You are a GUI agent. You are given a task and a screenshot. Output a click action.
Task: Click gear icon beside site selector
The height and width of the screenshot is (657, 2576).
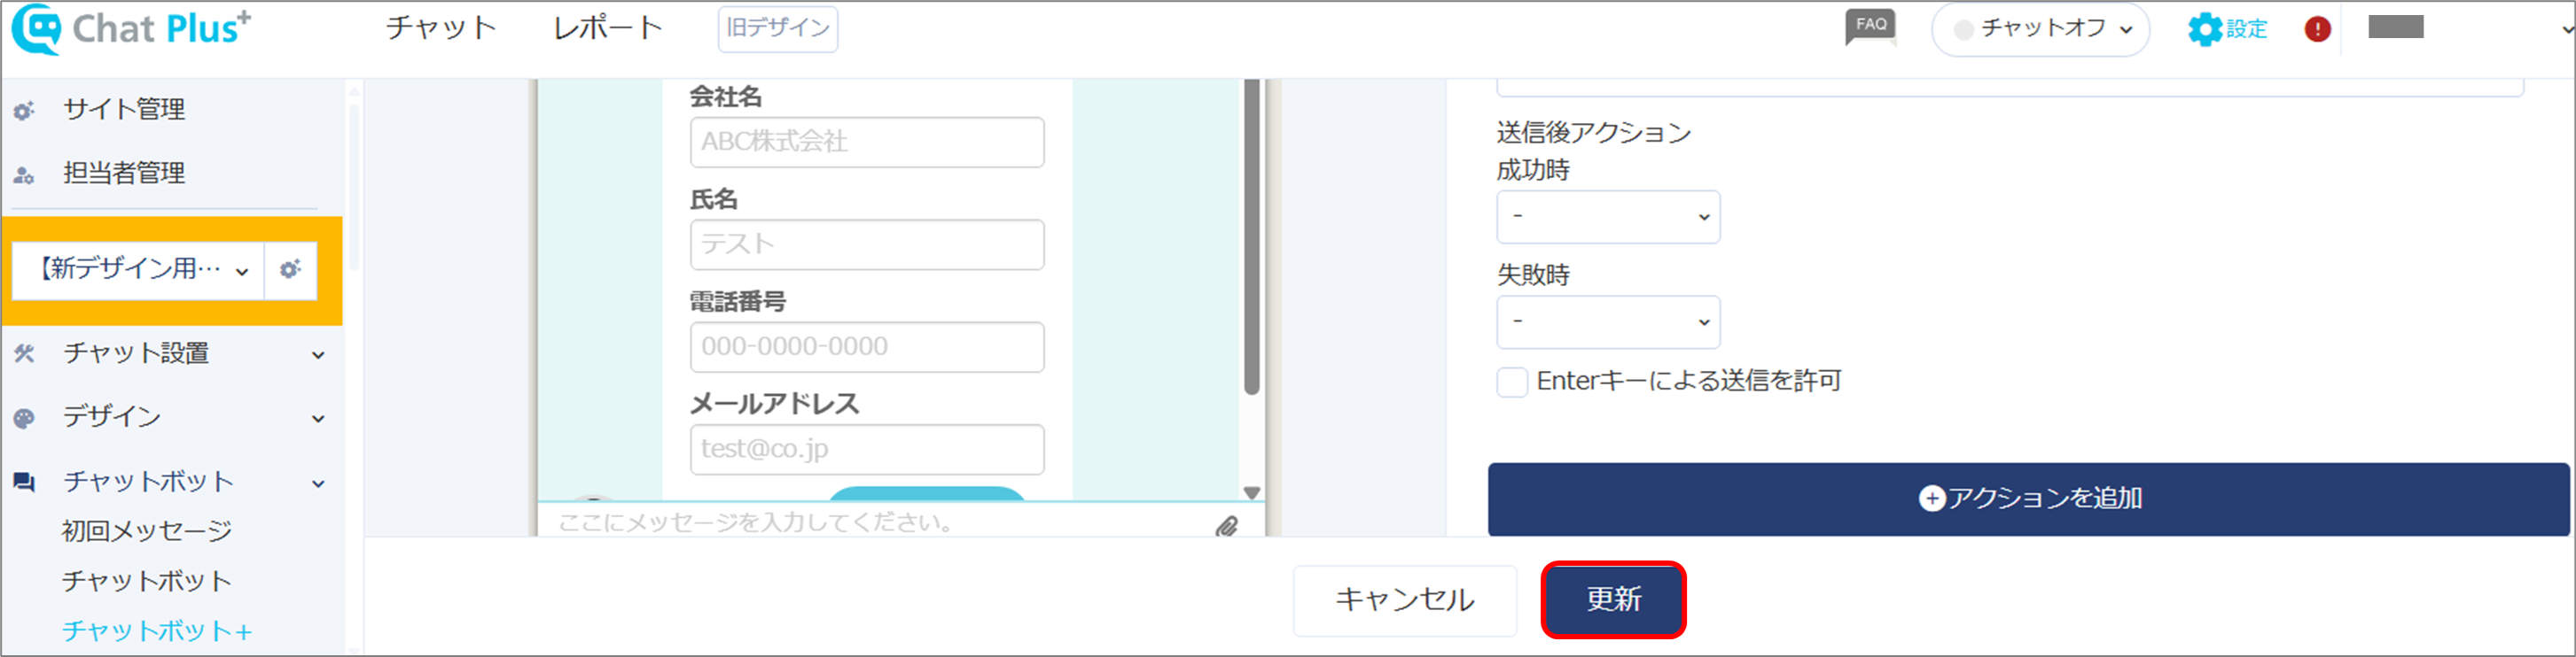tap(290, 269)
